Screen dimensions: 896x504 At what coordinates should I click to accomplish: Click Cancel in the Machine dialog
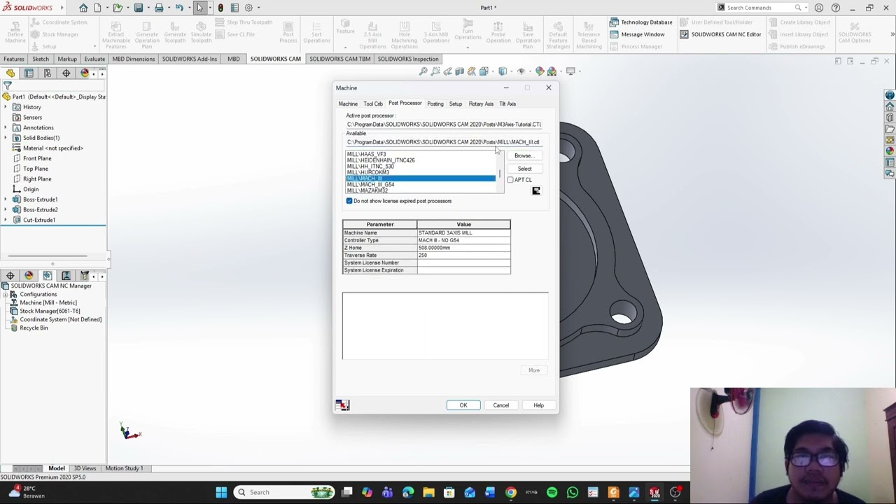coord(501,405)
